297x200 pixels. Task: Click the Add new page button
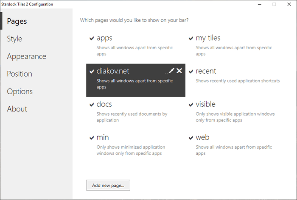tap(108, 185)
